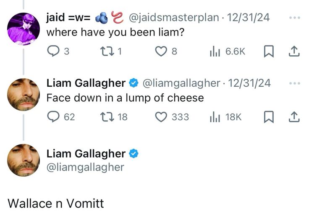Open @liamgallagher handle on main tweet
309x222 pixels.
(85, 168)
